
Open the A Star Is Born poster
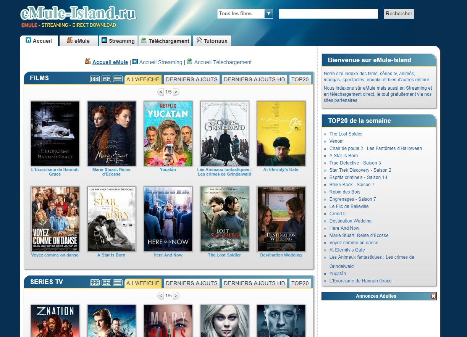point(111,219)
